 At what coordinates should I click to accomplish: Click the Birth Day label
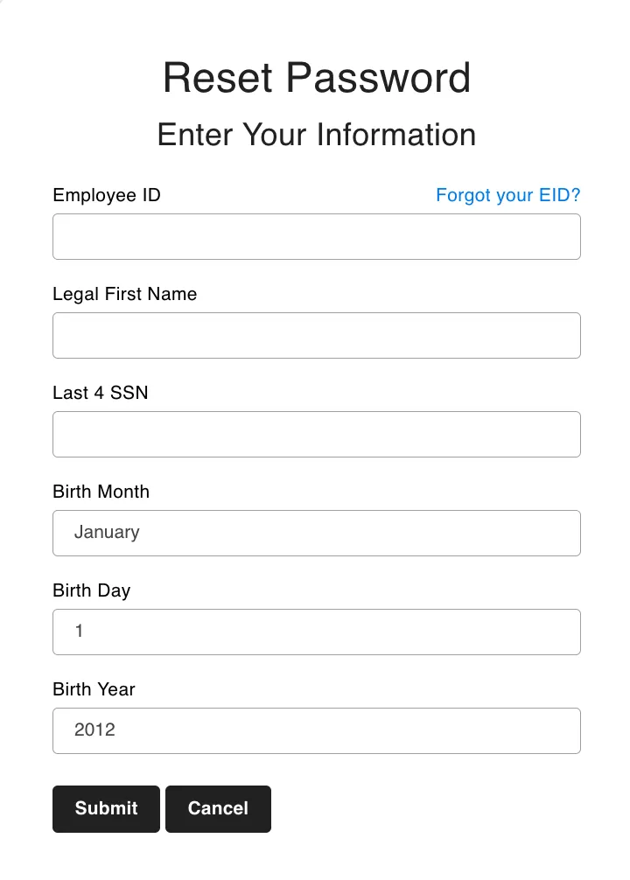pos(91,590)
